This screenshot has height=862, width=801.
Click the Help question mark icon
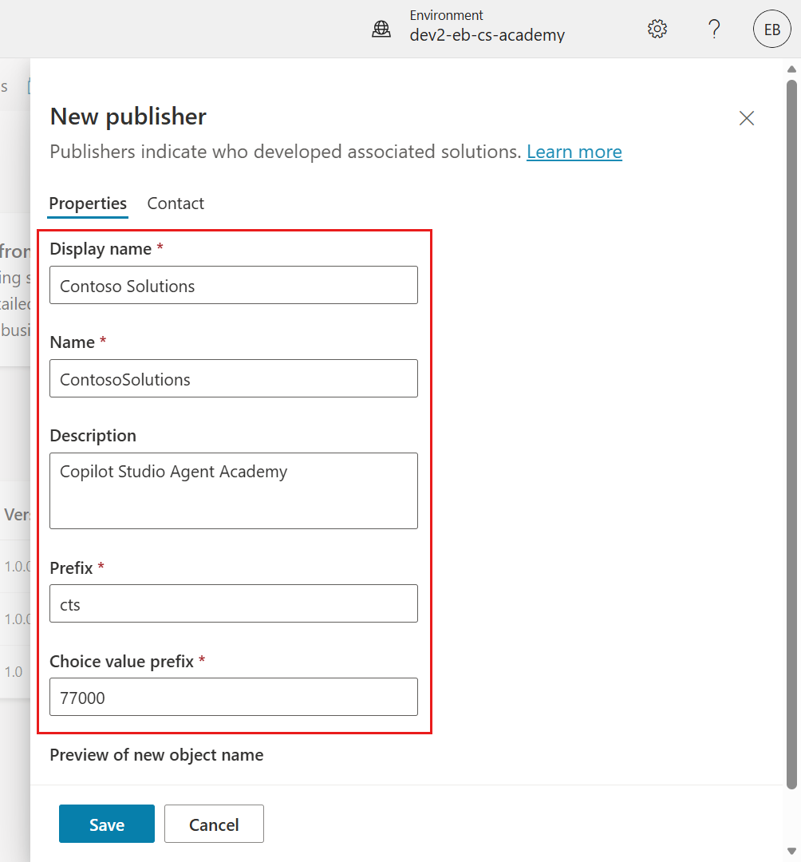pos(714,30)
